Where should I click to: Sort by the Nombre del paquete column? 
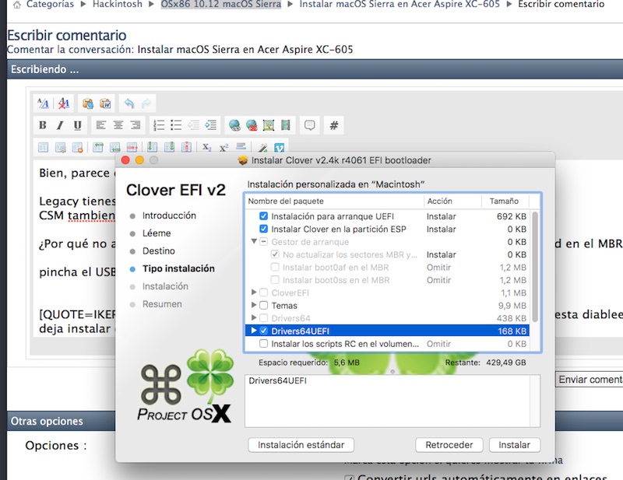pos(334,201)
